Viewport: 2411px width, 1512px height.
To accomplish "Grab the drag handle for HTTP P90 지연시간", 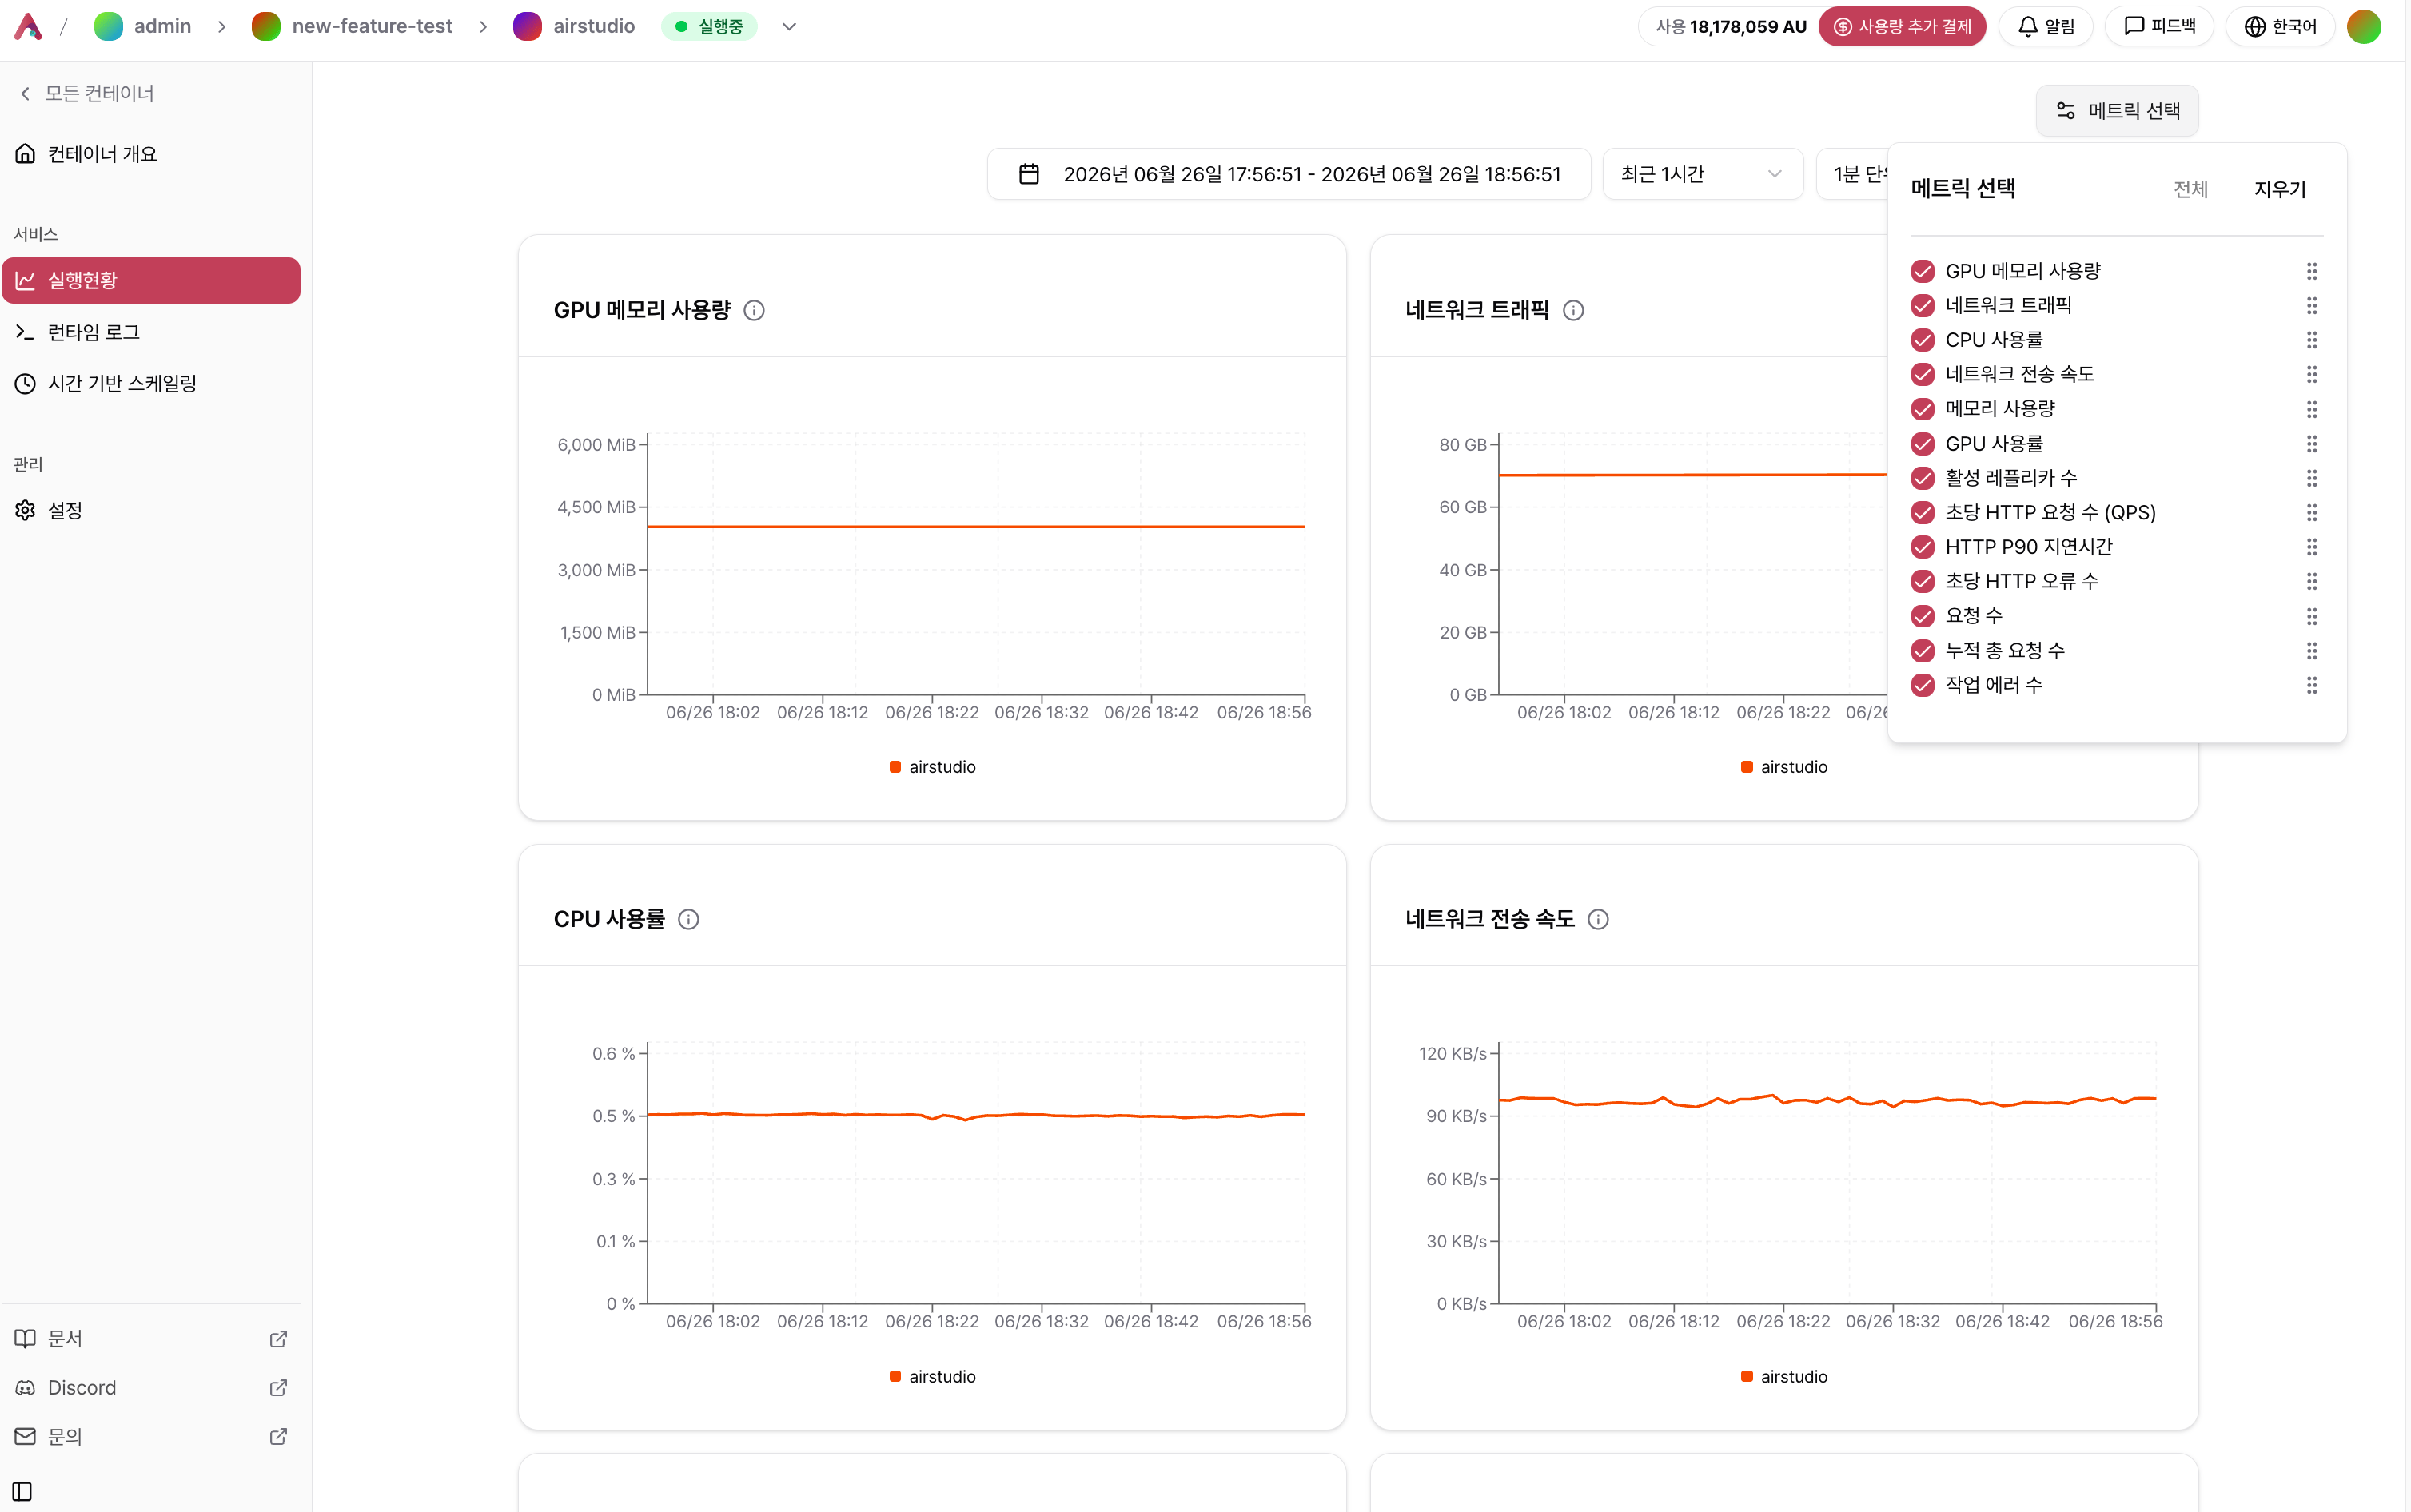I will point(2312,547).
